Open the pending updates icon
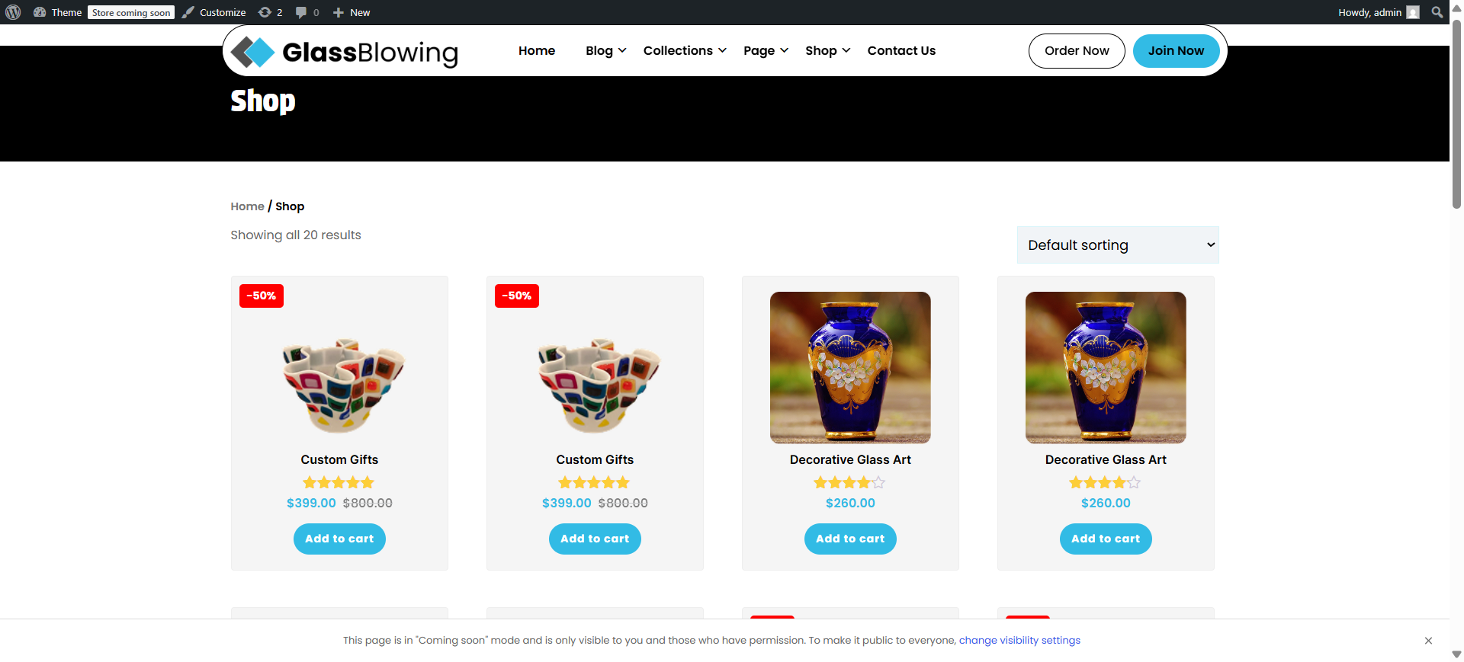The image size is (1464, 662). (265, 12)
